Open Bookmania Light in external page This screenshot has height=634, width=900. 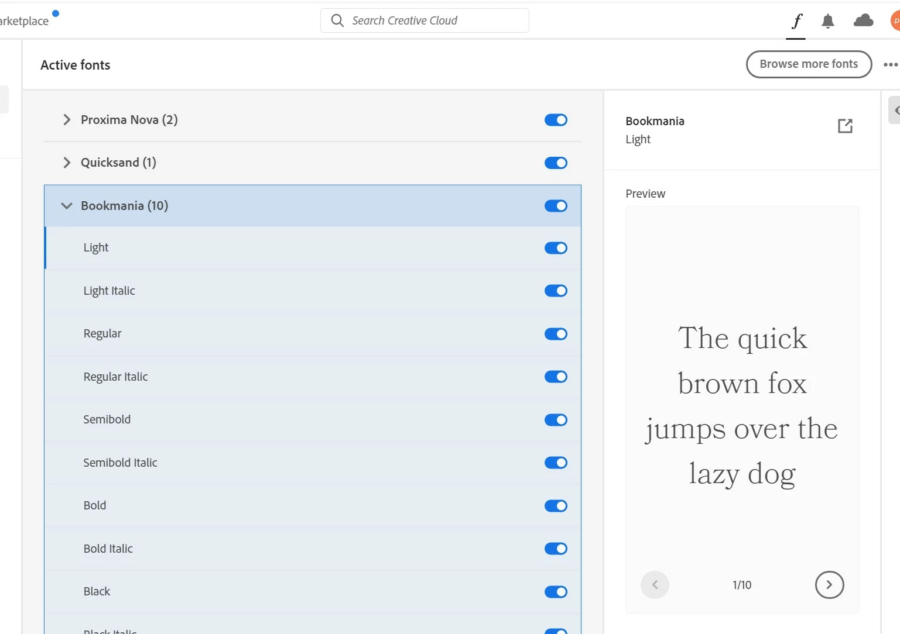click(845, 126)
